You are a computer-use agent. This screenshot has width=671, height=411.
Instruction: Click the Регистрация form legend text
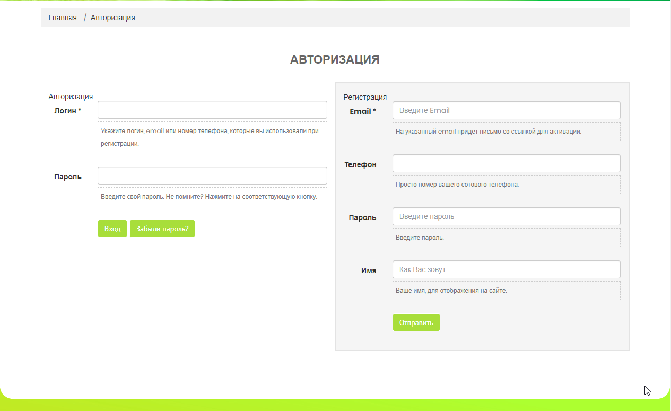tap(365, 97)
